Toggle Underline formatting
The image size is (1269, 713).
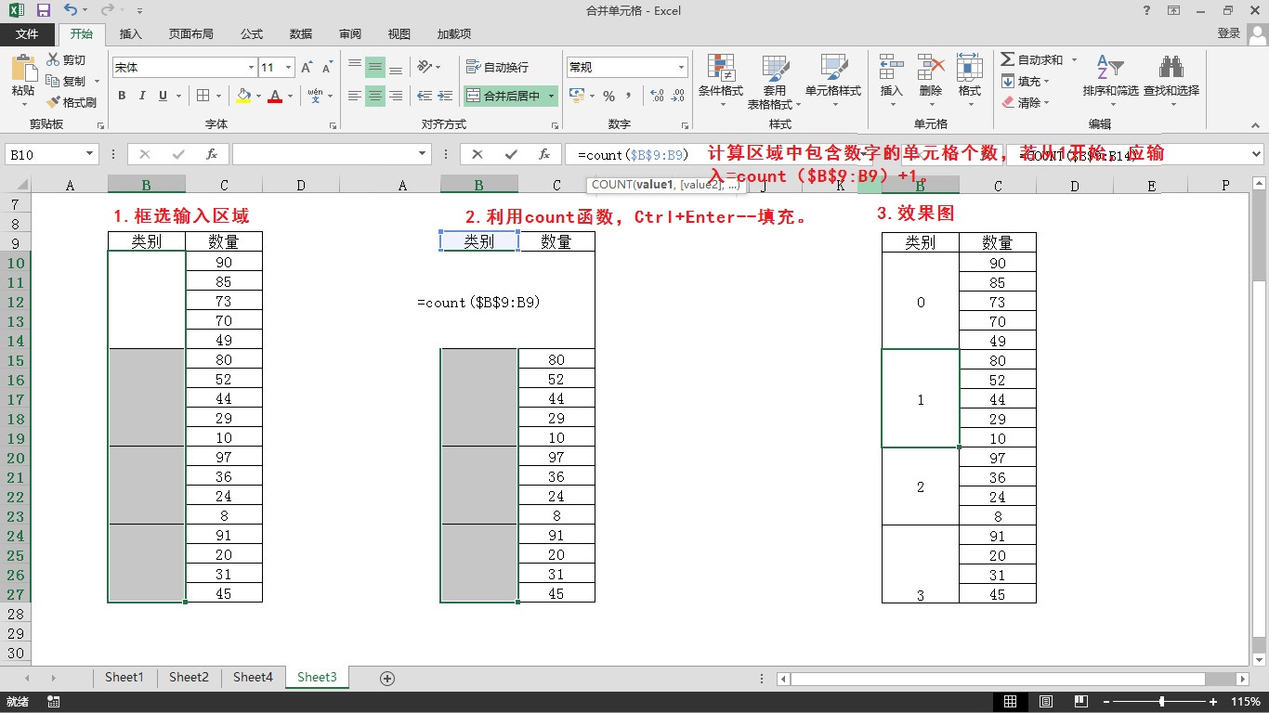[164, 96]
